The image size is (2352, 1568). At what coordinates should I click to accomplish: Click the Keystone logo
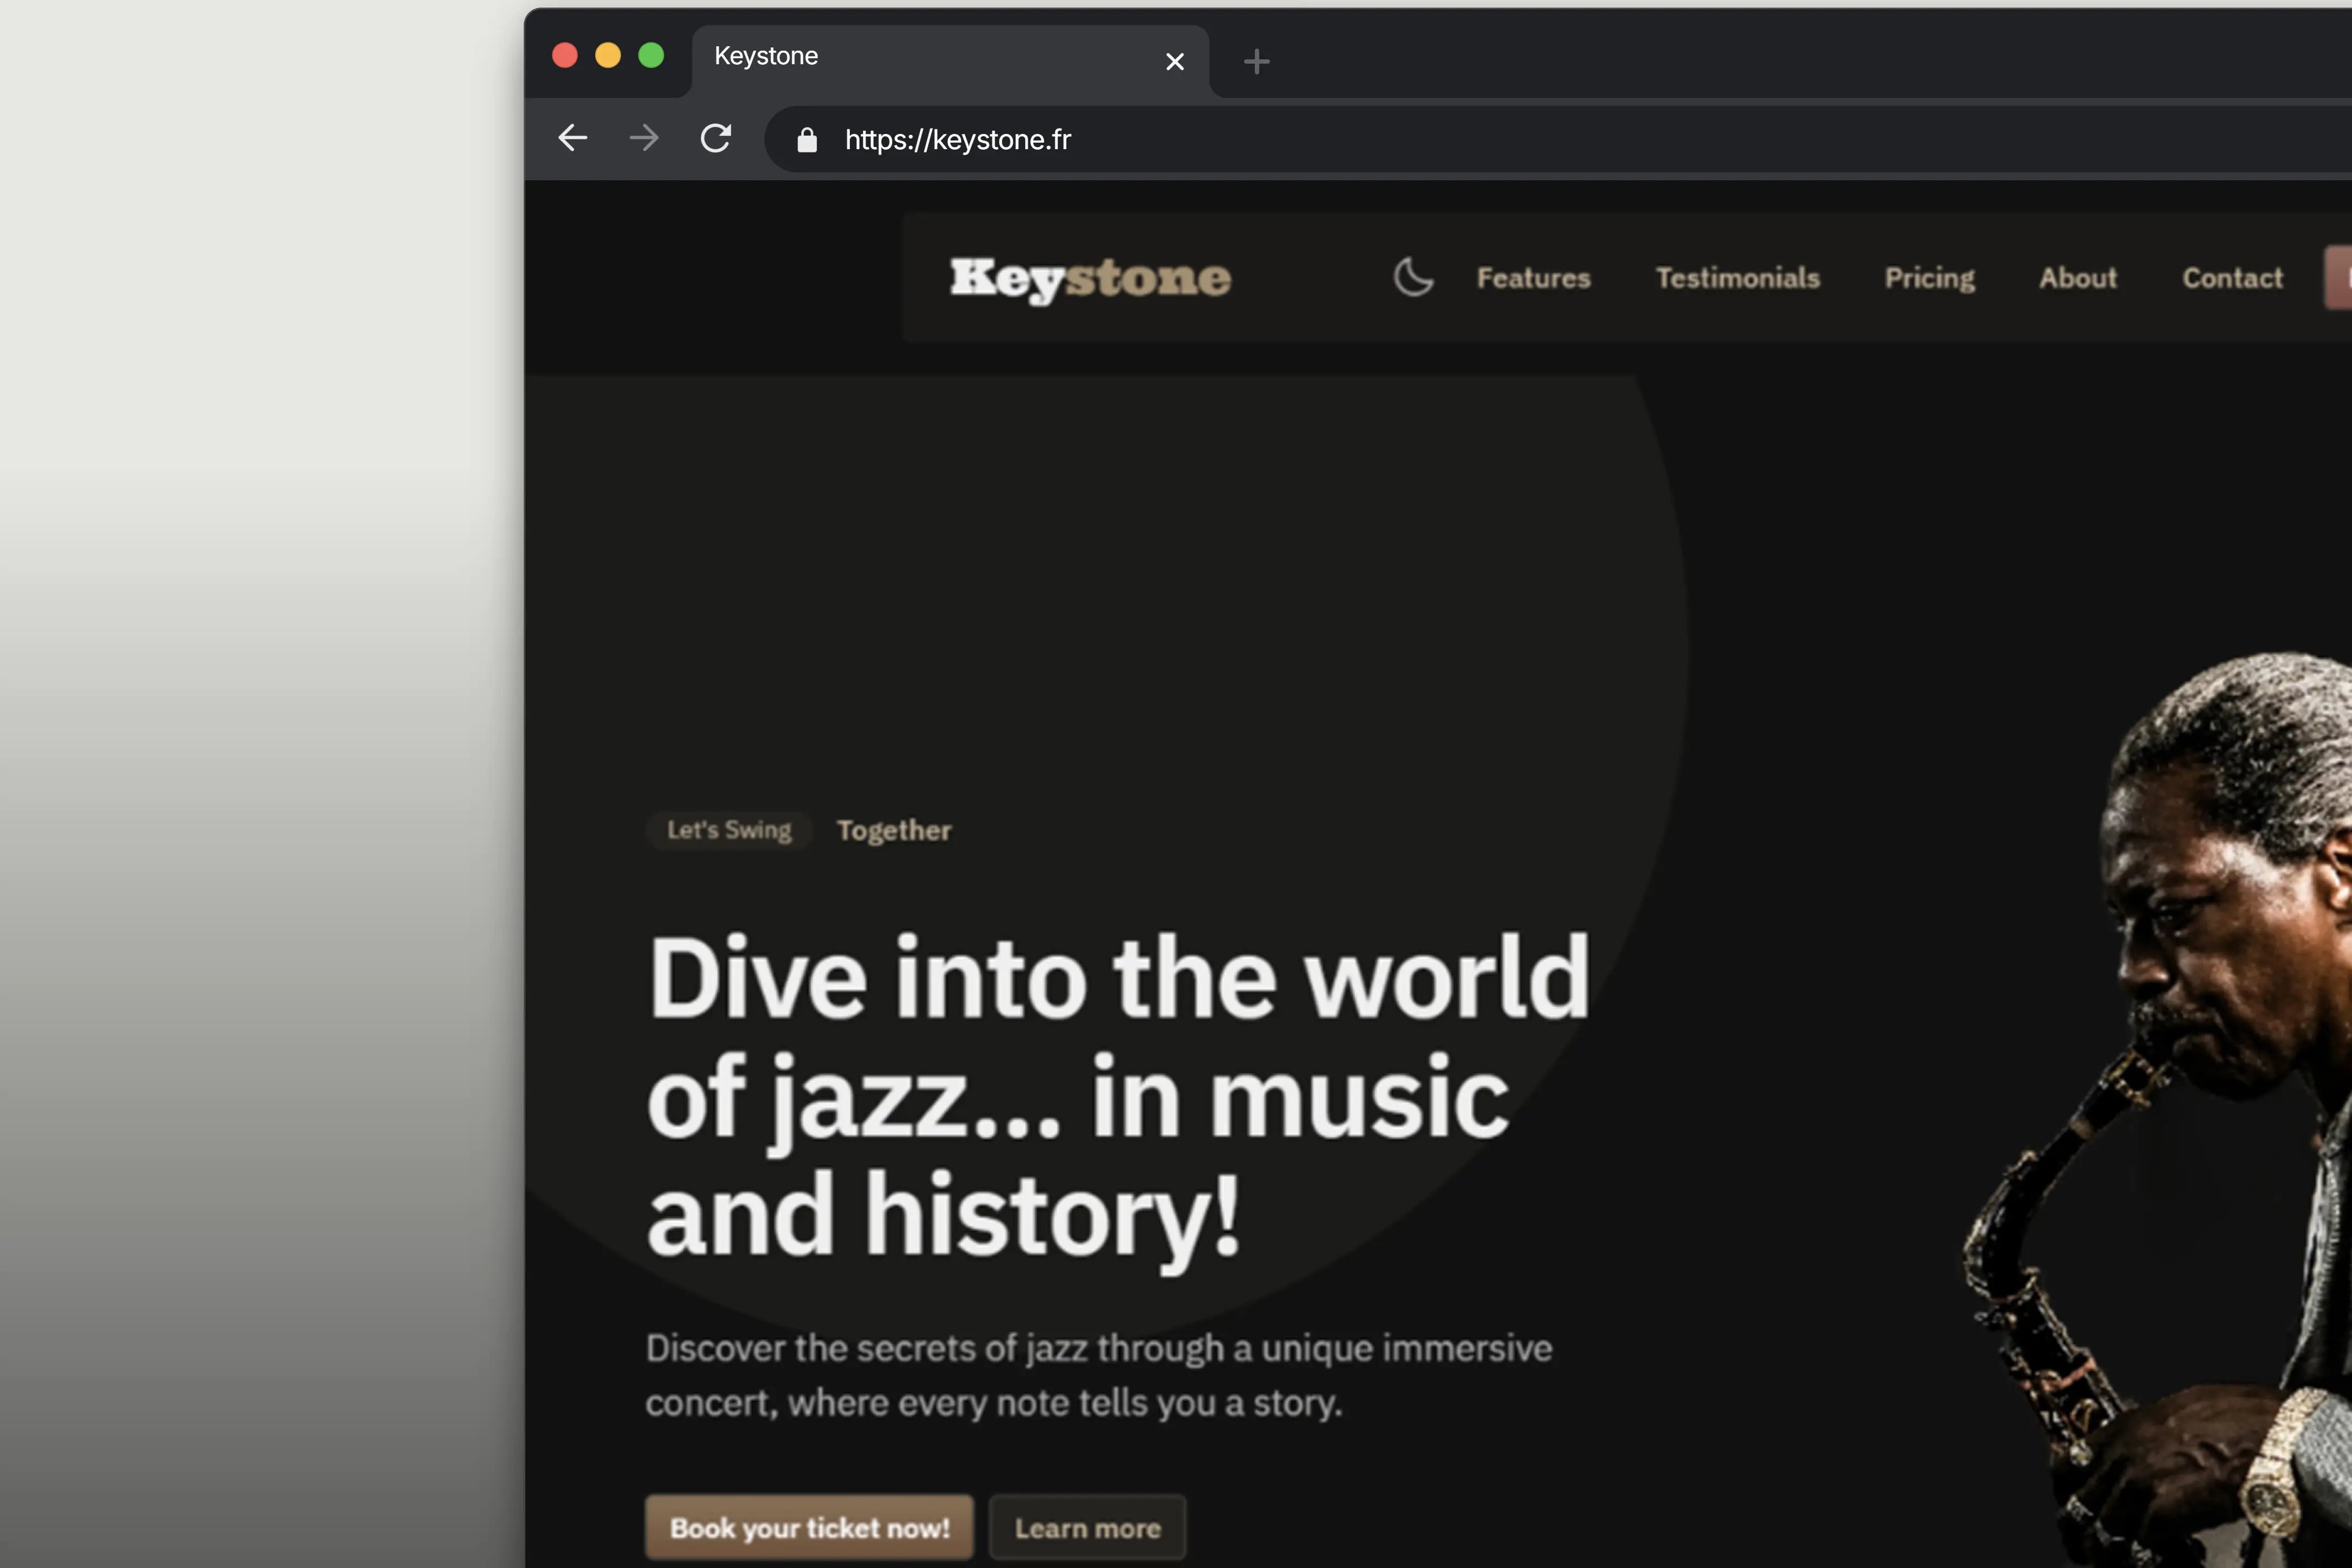[x=1090, y=279]
